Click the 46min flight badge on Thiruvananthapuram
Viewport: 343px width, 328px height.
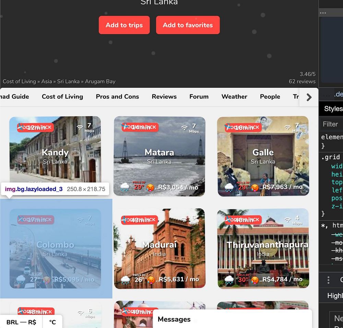[x=243, y=220]
